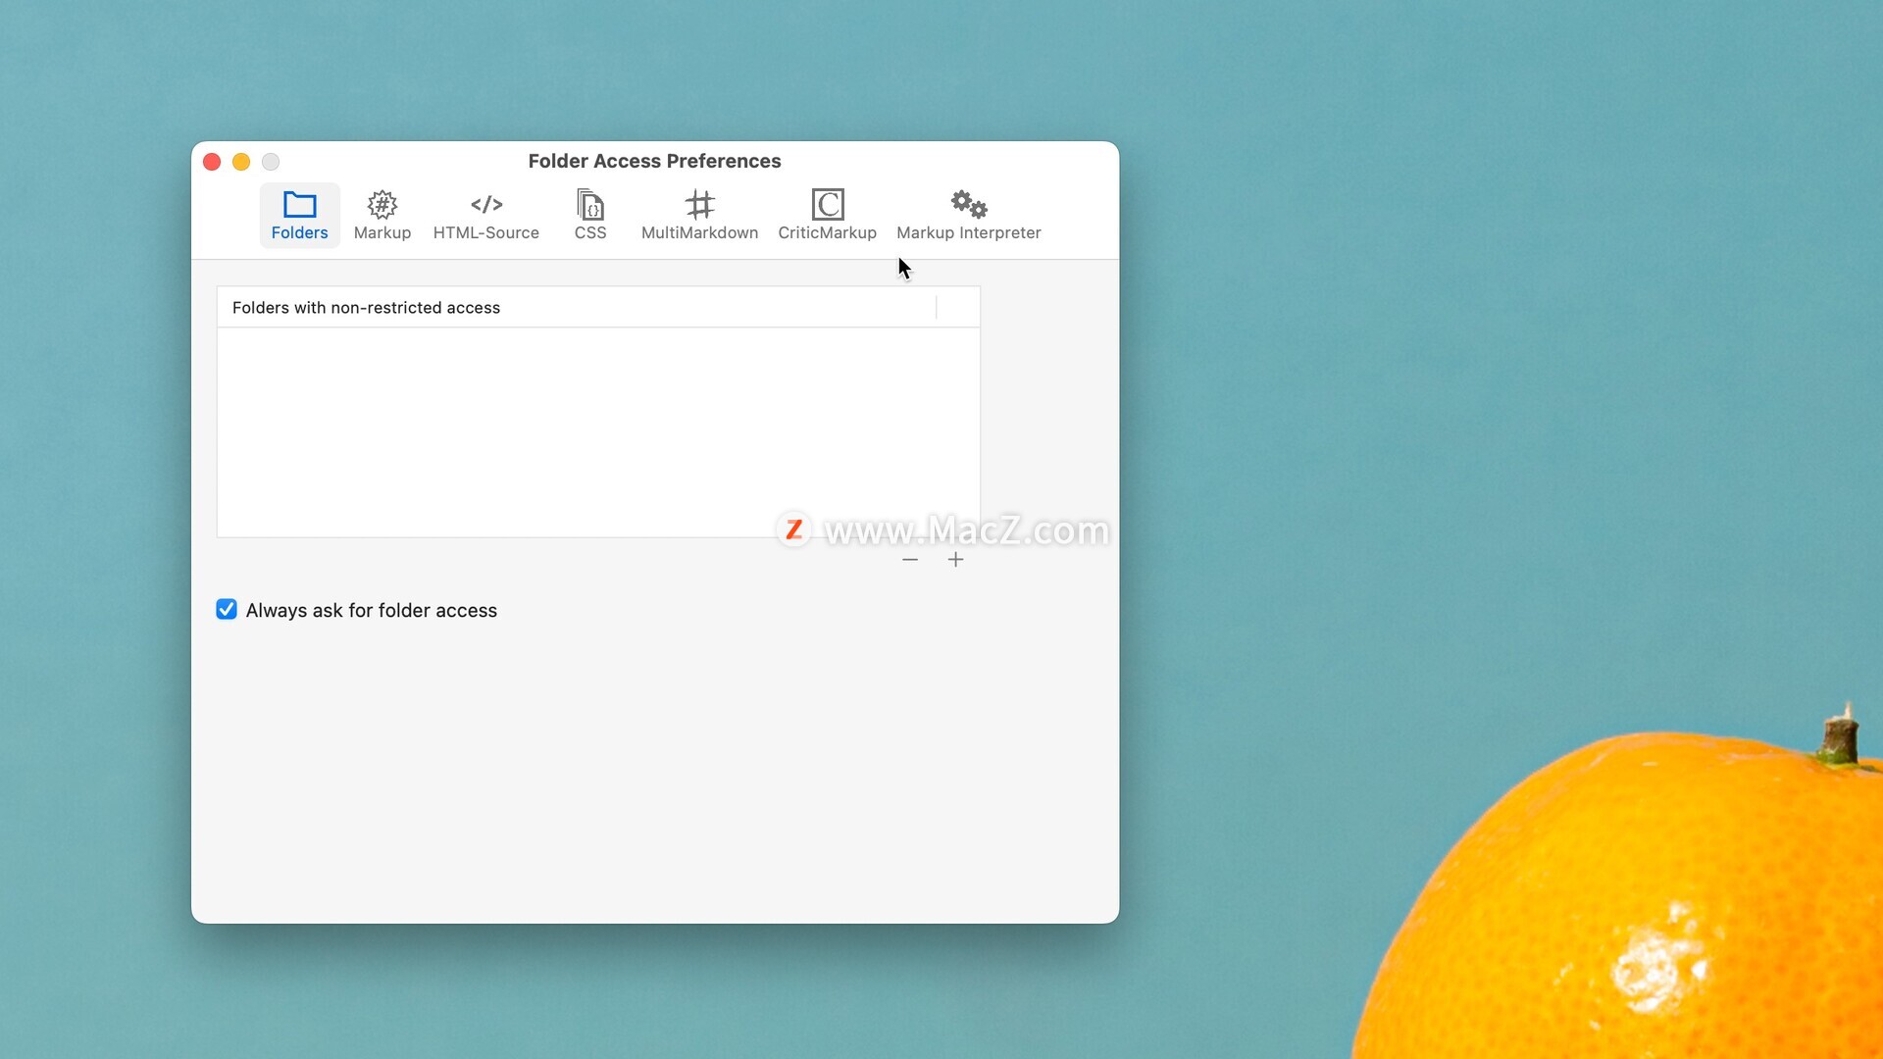Click the minus button to remove folder
Viewport: 1883px width, 1059px height.
tap(910, 560)
